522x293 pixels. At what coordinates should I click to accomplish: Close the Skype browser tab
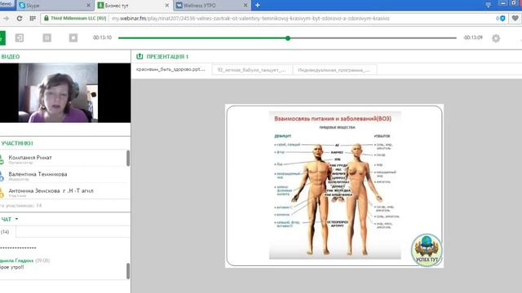(89, 6)
